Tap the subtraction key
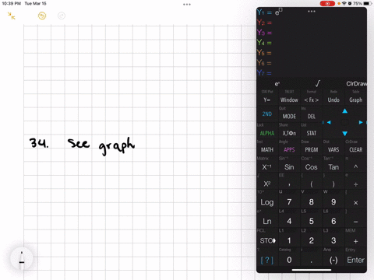This screenshot has height=280, width=374. pos(355,222)
